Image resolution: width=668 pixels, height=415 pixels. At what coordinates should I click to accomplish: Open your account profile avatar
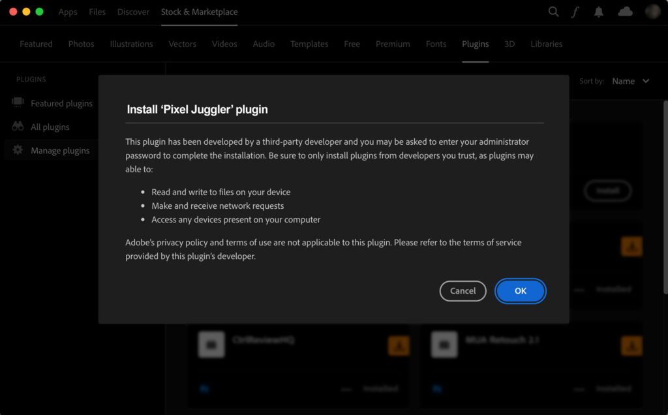653,11
